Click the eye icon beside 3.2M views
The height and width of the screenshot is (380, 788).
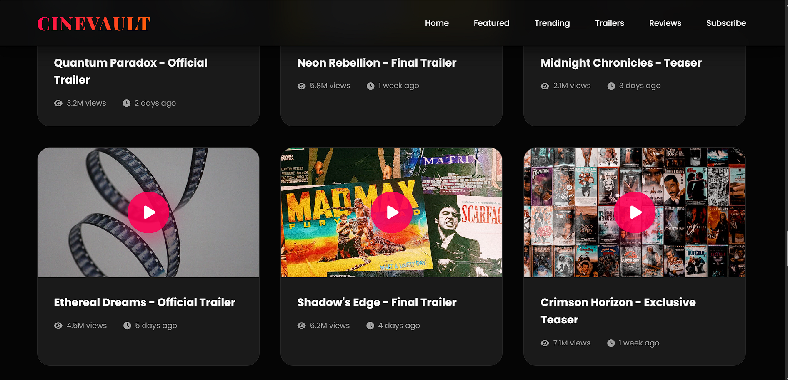[58, 103]
